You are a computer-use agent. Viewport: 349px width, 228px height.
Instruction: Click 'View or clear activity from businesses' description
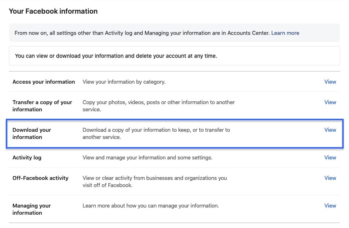point(155,182)
